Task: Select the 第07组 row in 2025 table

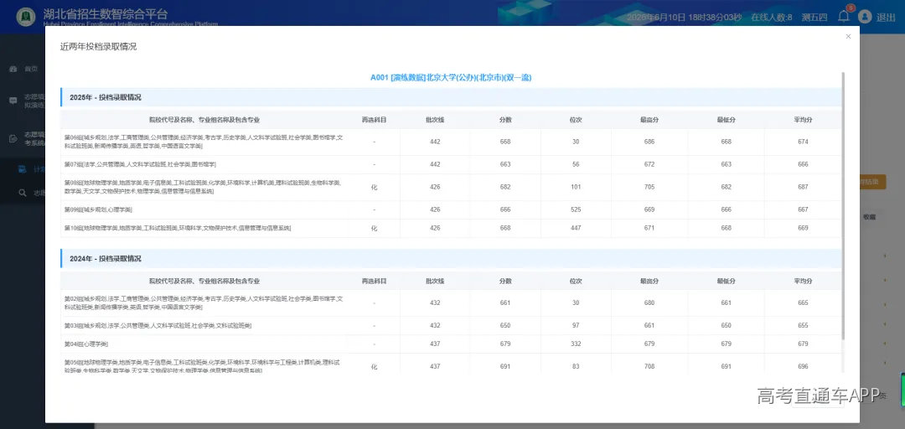Action: tap(451, 164)
